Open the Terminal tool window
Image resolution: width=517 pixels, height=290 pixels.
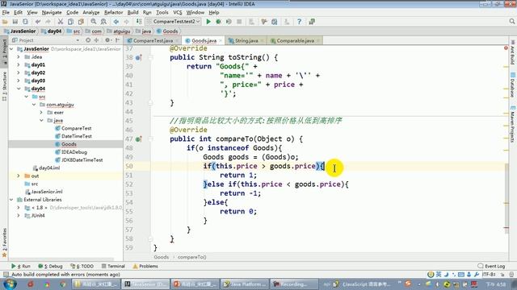(x=113, y=266)
